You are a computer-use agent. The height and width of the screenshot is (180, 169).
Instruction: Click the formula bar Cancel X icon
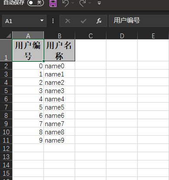68,21
